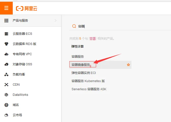Click the highlighted 容器 keyword in results summary

click(x=93, y=39)
